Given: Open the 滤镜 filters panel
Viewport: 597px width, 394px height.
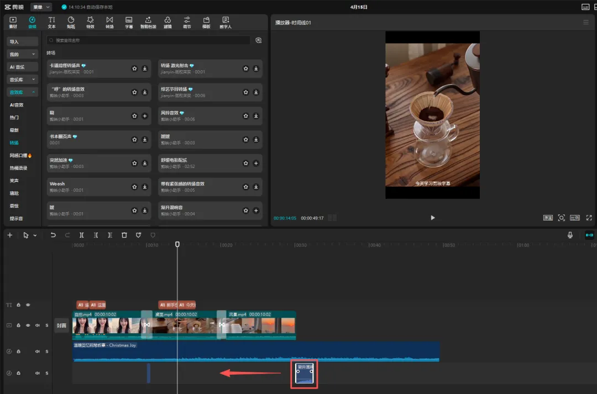Looking at the screenshot, I should pos(167,22).
